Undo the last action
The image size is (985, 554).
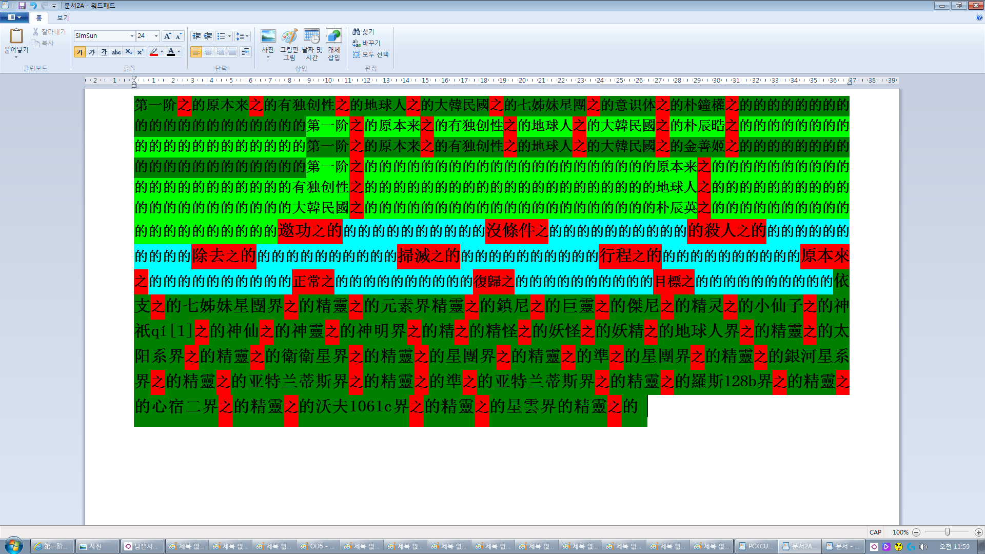33,6
